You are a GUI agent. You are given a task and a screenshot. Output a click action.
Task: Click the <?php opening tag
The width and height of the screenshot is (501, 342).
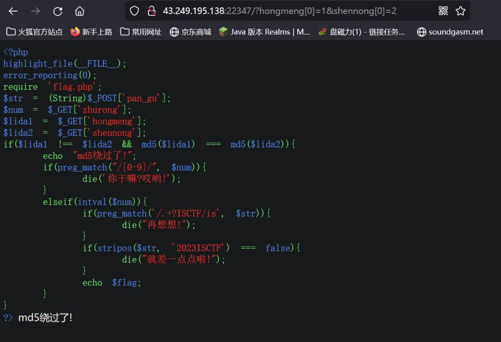[16, 52]
